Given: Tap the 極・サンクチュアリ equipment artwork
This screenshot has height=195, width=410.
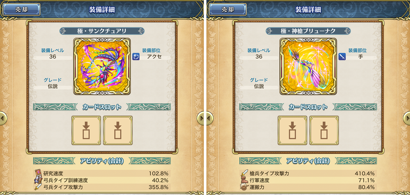Looking at the screenshot, I should pyautogui.click(x=102, y=66).
